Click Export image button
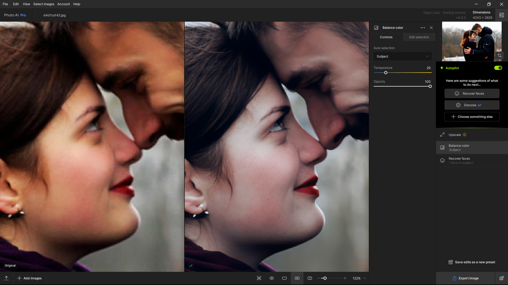The width and height of the screenshot is (508, 285). coord(465,278)
